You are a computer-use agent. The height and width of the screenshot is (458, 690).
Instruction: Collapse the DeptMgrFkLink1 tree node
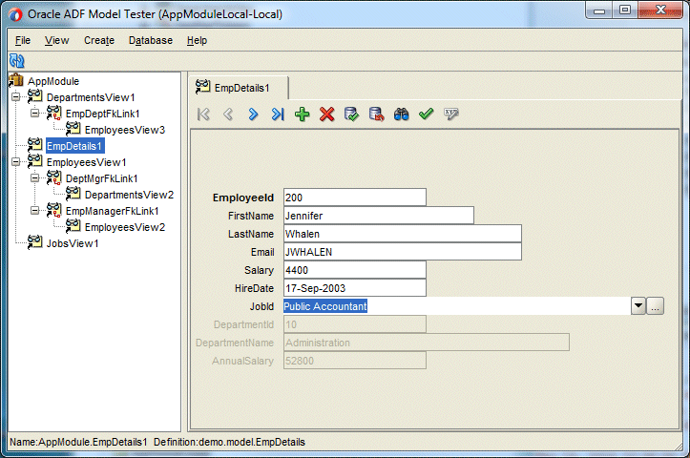[x=34, y=177]
